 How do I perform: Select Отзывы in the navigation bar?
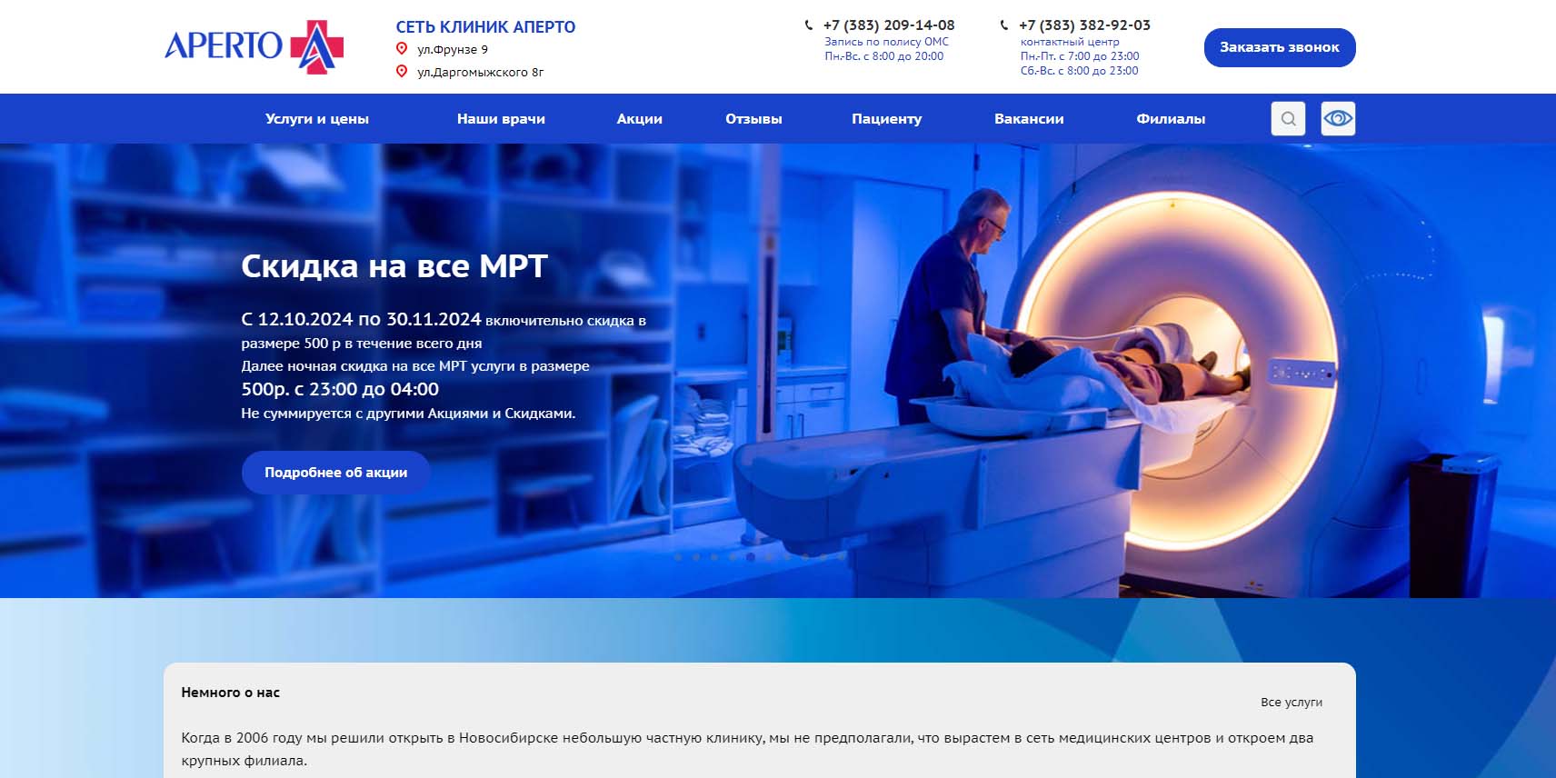tap(753, 119)
